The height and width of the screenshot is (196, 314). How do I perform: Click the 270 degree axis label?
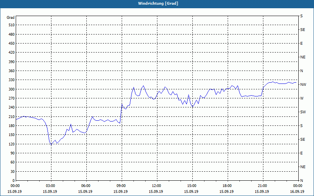[12, 98]
